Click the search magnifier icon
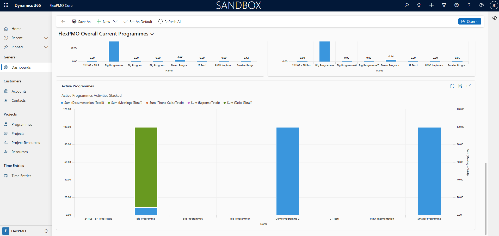The height and width of the screenshot is (236, 499). 406,5
